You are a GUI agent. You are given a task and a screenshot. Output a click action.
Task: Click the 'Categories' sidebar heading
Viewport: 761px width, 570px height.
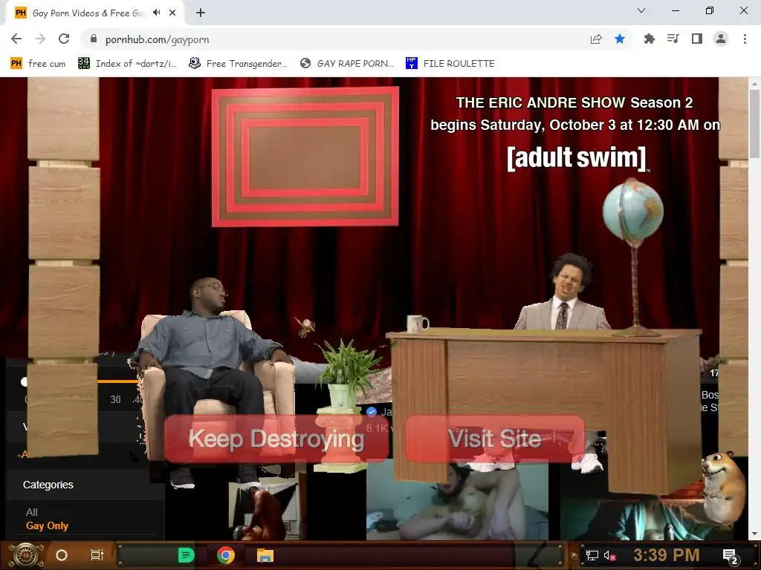click(x=48, y=485)
